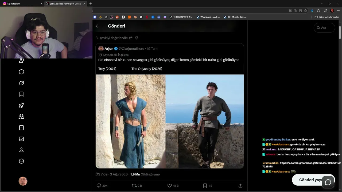Open the @Oiarjunrathore handle link
This screenshot has height=192, width=342.
pos(132,49)
